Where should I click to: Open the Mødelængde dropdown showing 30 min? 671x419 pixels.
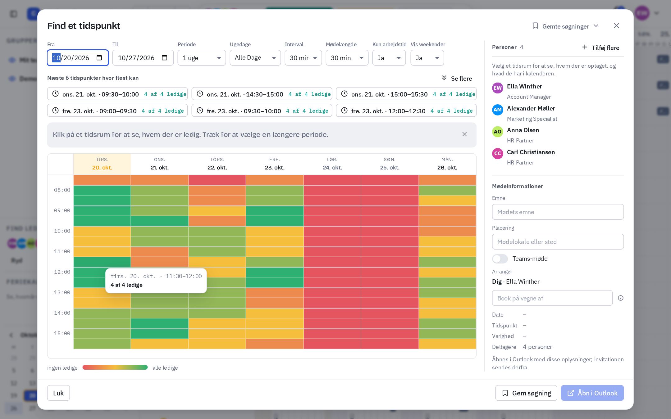347,58
